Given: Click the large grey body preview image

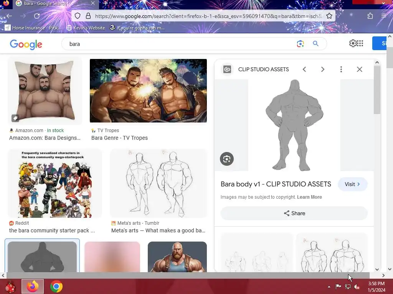Looking at the screenshot, I should coord(294,125).
